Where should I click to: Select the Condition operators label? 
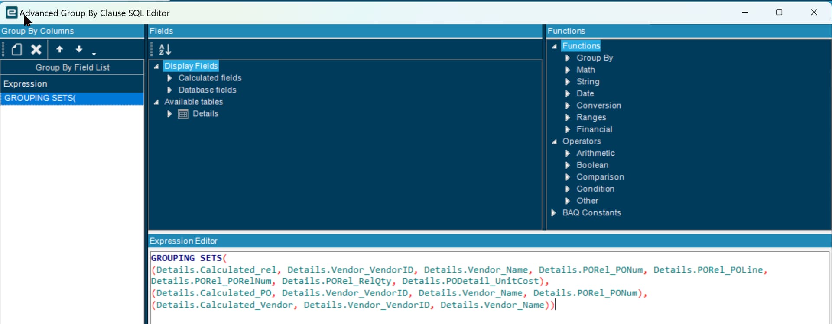pos(595,189)
